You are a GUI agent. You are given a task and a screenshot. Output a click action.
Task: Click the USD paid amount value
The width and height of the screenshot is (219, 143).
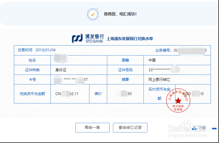(193, 94)
